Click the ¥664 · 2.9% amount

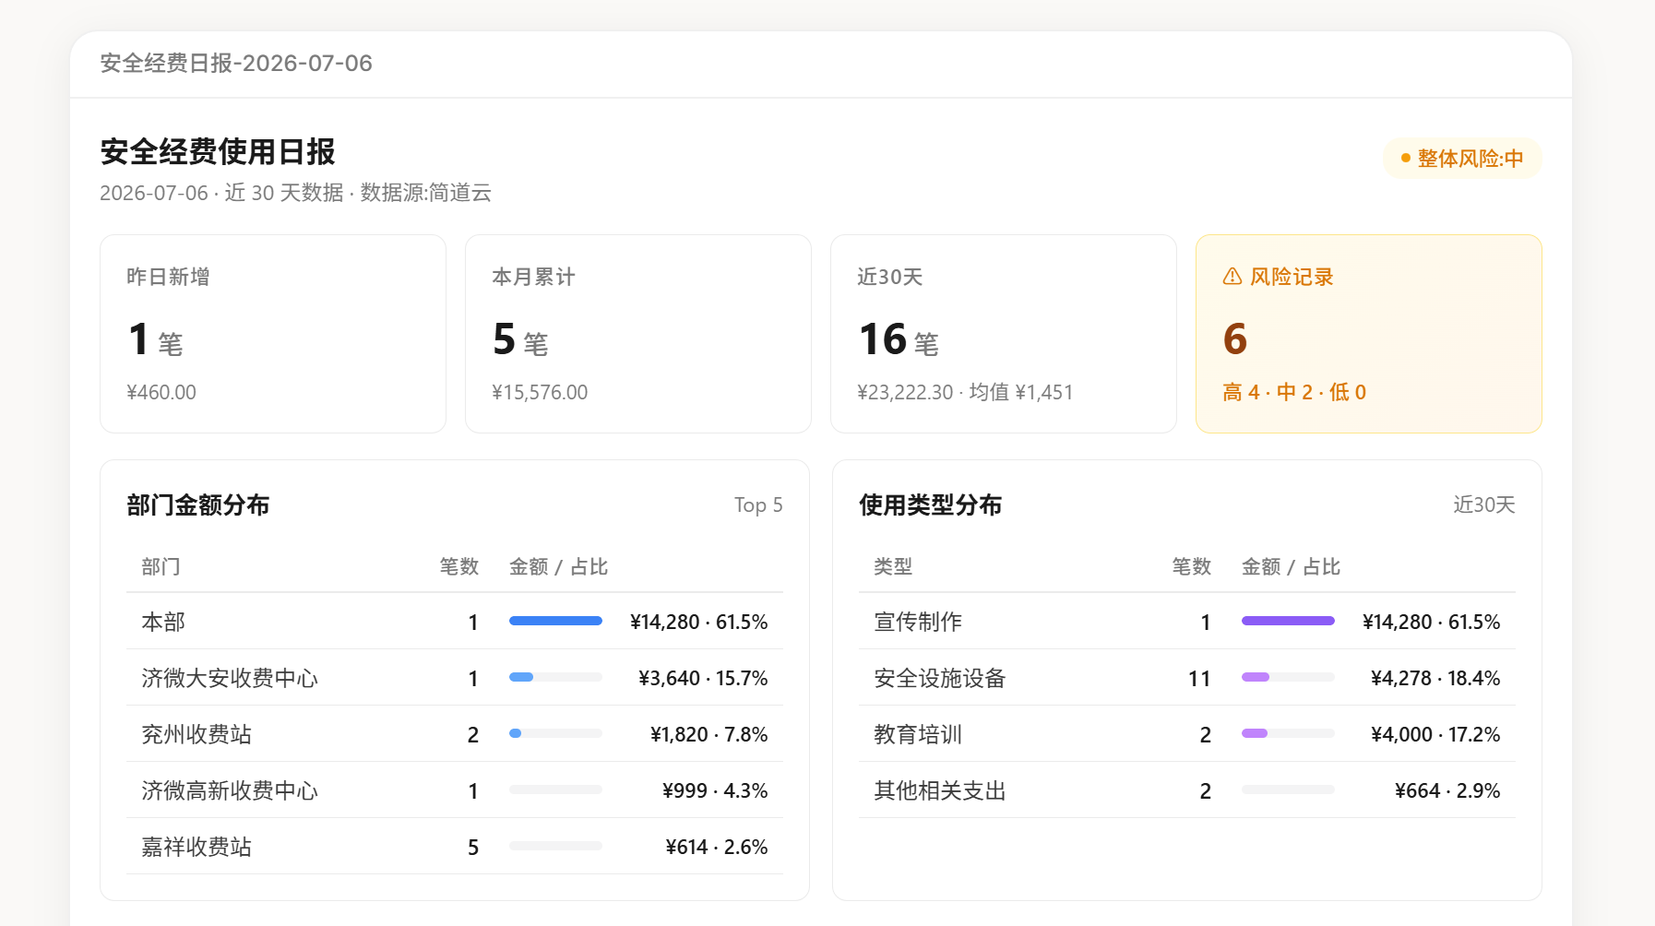pos(1447,790)
